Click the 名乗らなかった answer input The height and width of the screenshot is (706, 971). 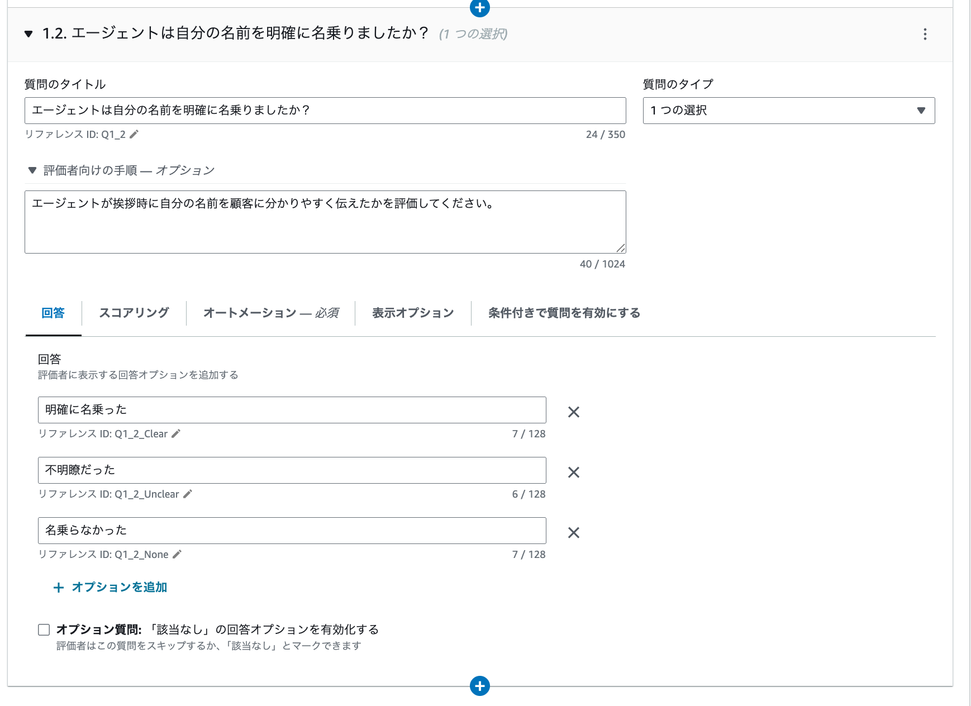[x=292, y=531]
